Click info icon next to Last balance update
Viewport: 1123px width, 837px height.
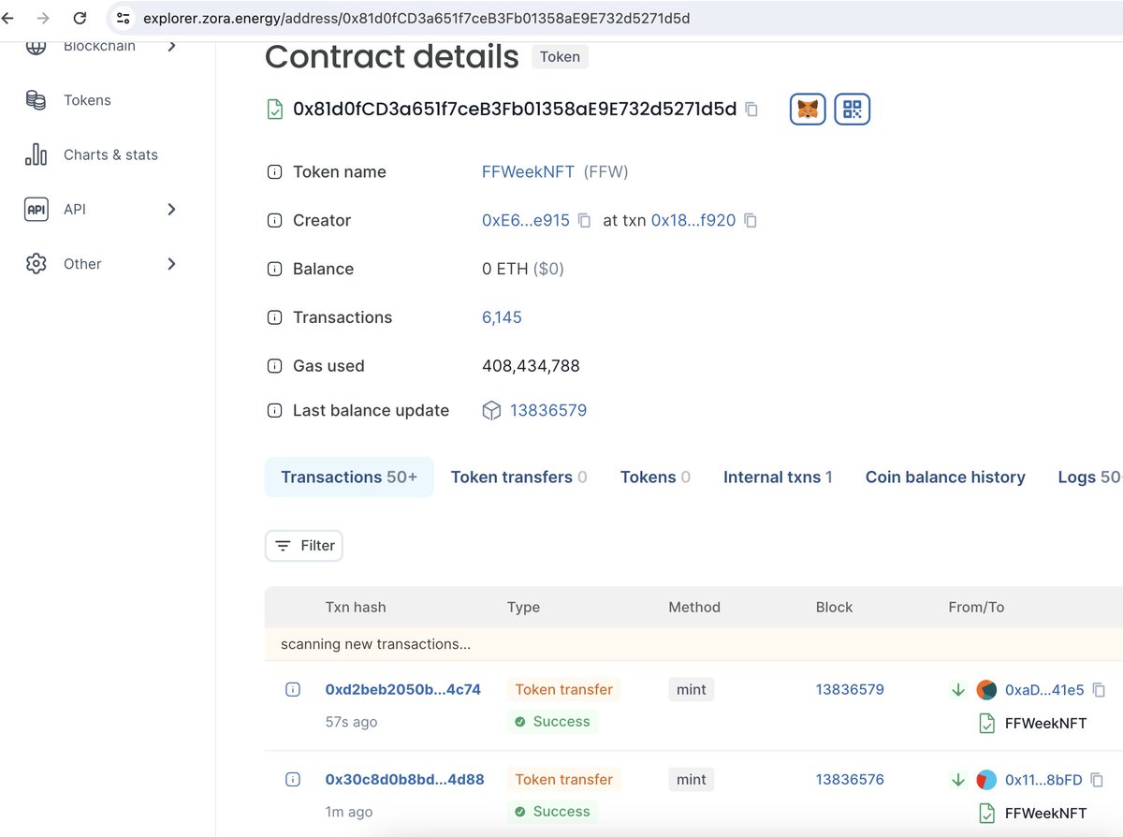tap(274, 411)
